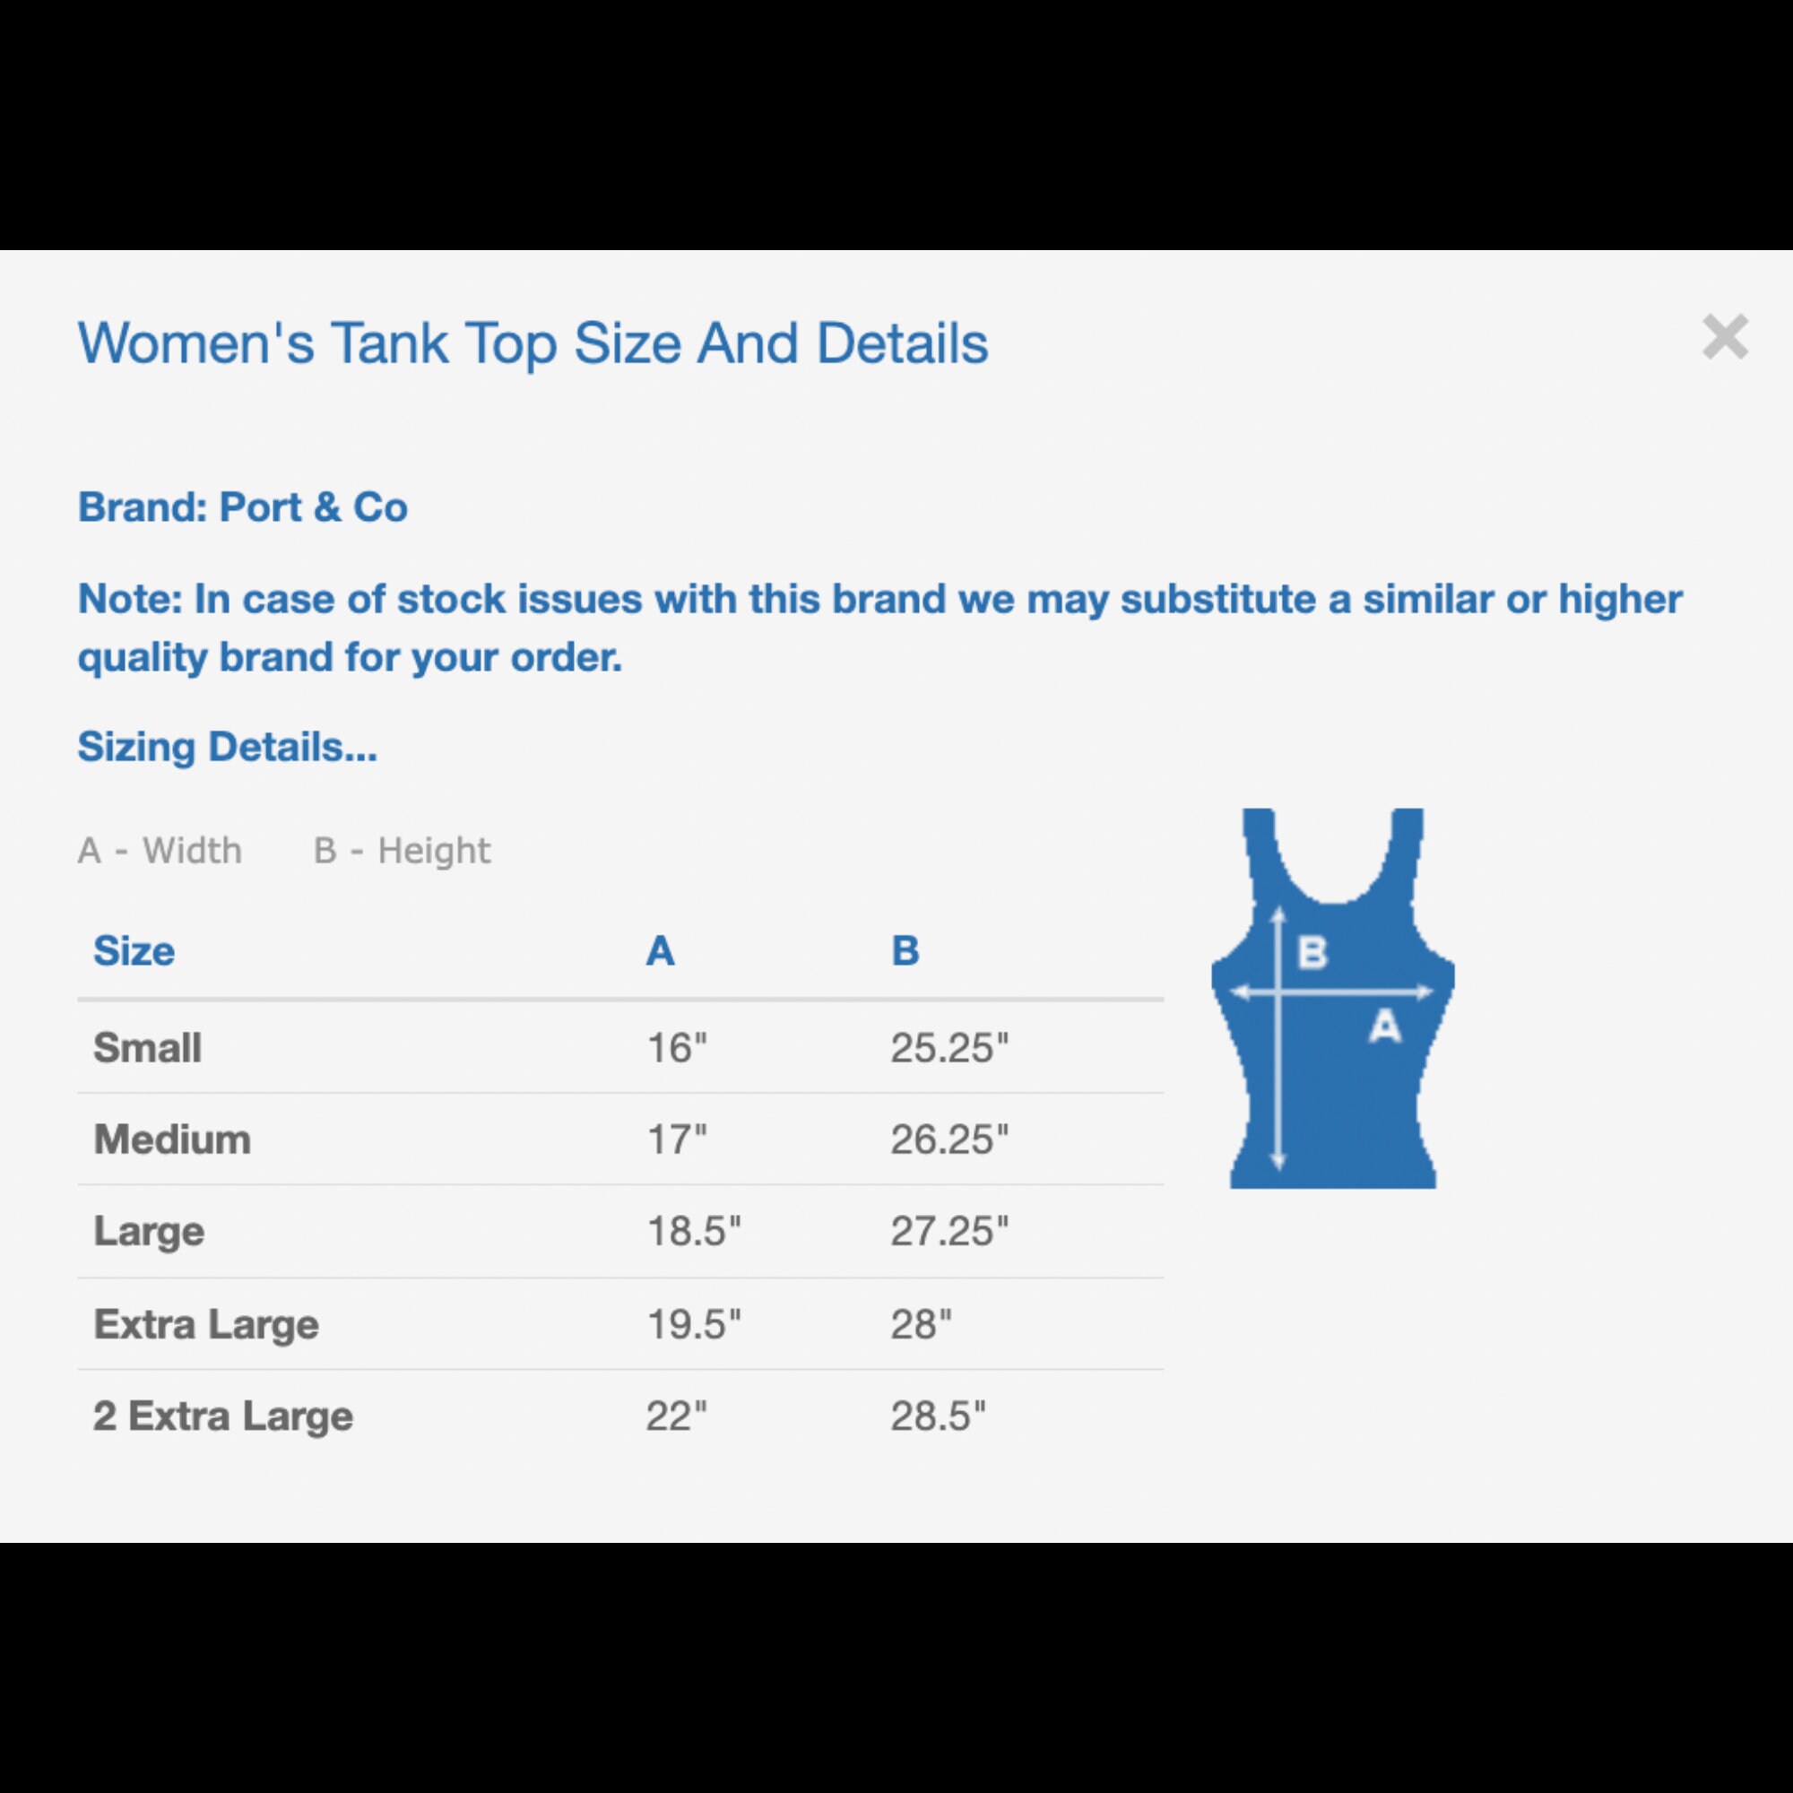Click the B - Height legend label

[x=402, y=850]
